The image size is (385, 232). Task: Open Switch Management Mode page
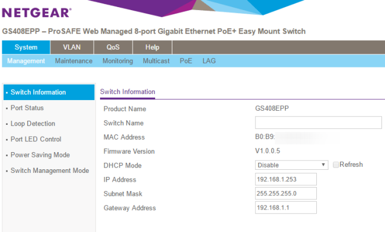point(50,170)
